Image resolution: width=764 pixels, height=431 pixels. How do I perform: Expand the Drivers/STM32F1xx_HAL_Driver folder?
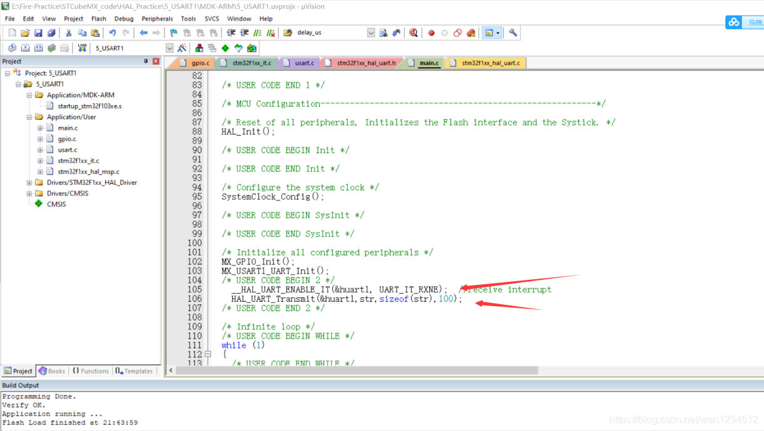[x=29, y=182]
